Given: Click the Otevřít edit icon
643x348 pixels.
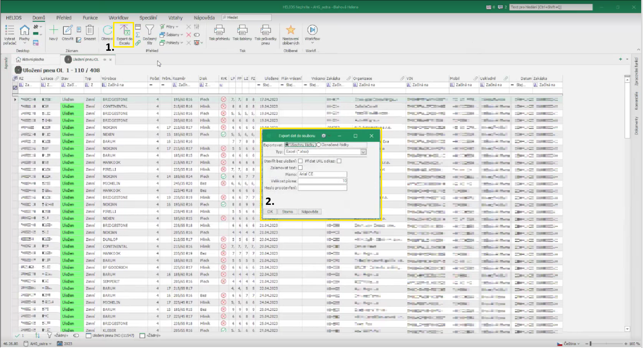Looking at the screenshot, I should [68, 31].
